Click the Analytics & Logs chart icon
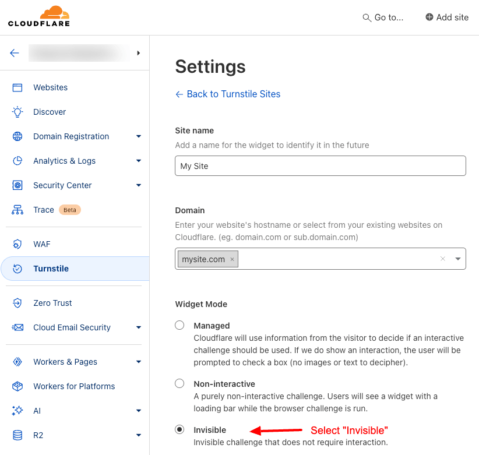 tap(17, 161)
